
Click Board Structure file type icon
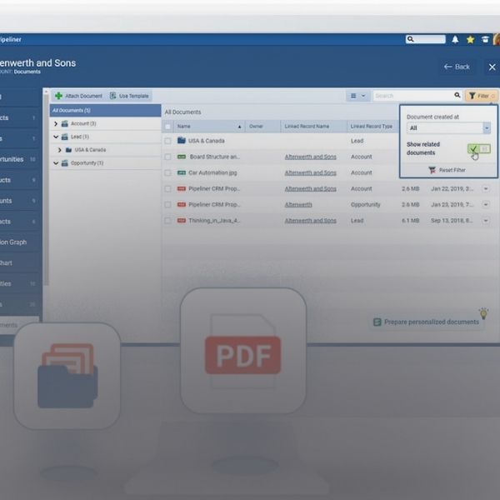[x=182, y=157]
